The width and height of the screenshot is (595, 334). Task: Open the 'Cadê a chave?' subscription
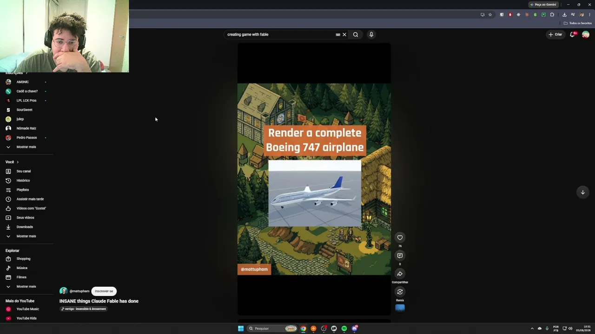[x=26, y=91]
